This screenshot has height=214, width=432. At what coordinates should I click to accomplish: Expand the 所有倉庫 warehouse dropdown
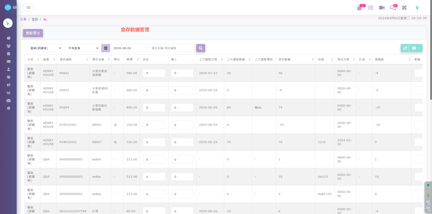coord(82,48)
